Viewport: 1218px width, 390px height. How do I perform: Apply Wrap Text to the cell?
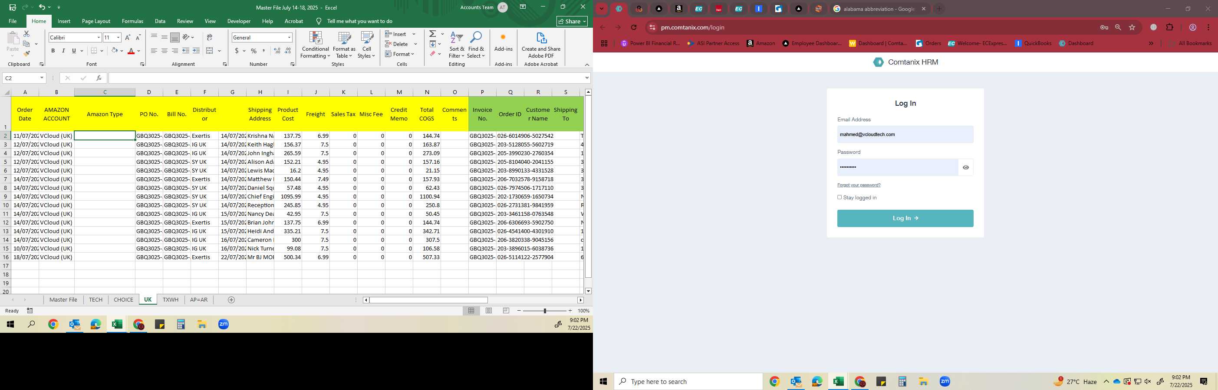pyautogui.click(x=210, y=37)
